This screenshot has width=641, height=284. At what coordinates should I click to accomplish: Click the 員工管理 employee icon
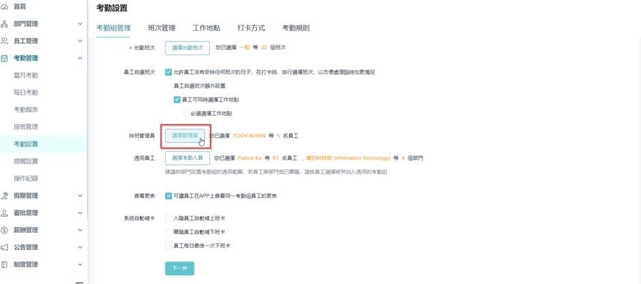(5, 41)
